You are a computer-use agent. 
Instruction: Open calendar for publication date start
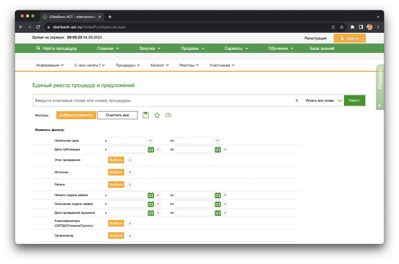coord(151,150)
